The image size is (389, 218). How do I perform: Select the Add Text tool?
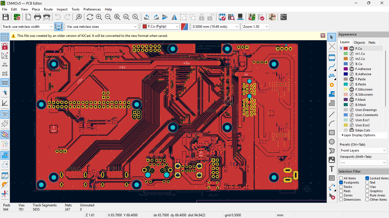332,169
